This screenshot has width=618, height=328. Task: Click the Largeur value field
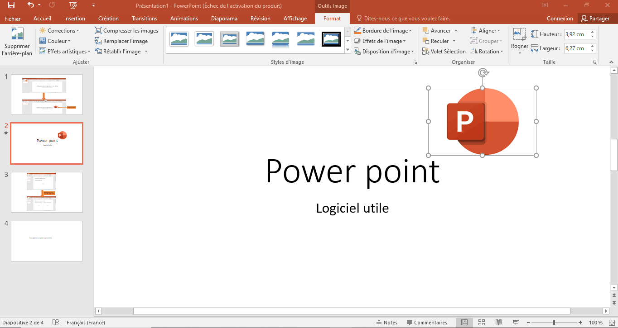click(x=576, y=48)
